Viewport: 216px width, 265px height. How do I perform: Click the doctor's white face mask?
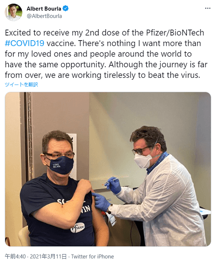pyautogui.click(x=142, y=161)
